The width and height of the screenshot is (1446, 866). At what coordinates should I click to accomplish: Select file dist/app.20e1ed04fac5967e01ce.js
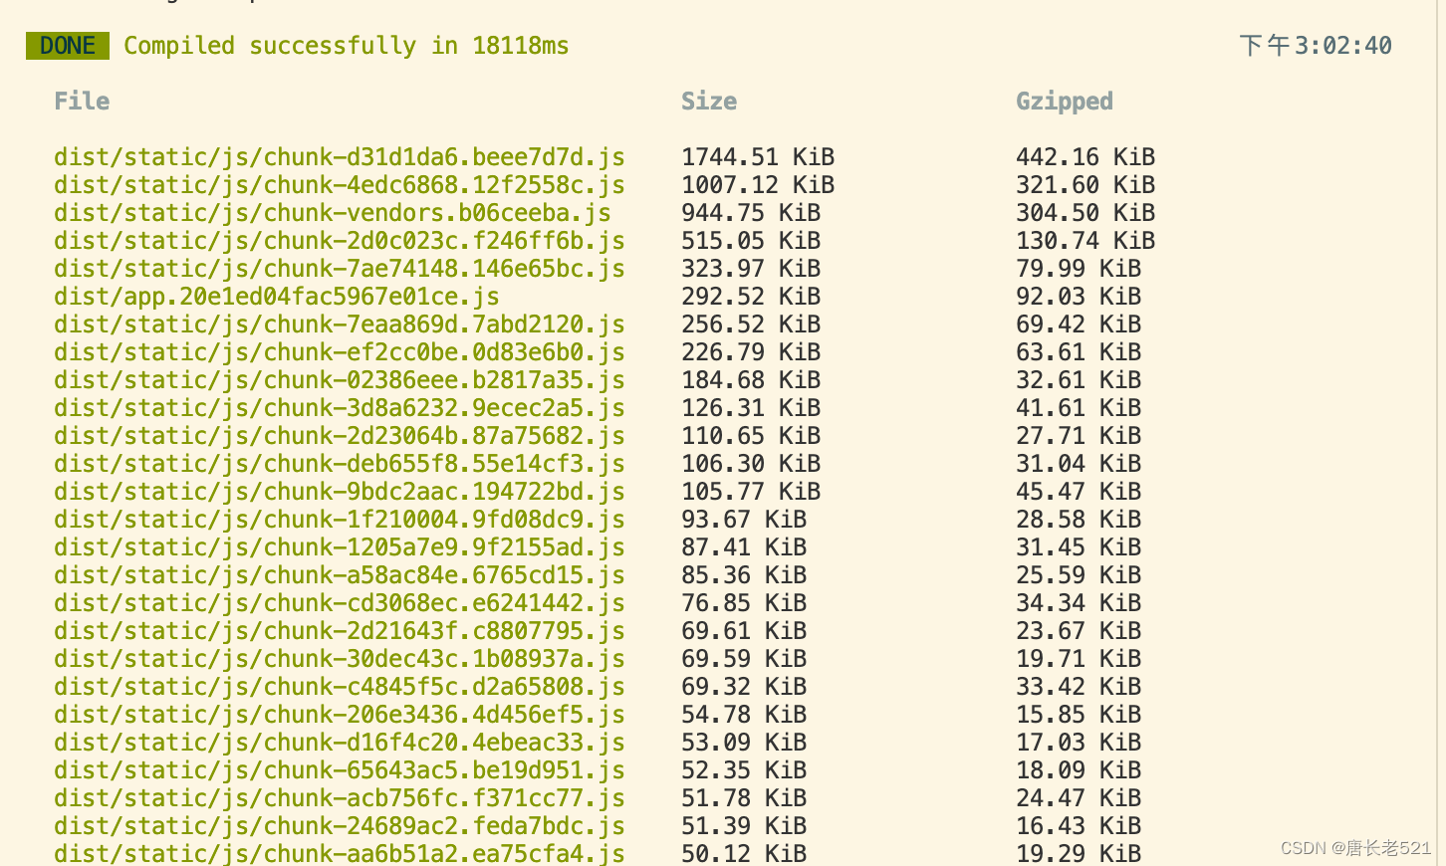[277, 297]
